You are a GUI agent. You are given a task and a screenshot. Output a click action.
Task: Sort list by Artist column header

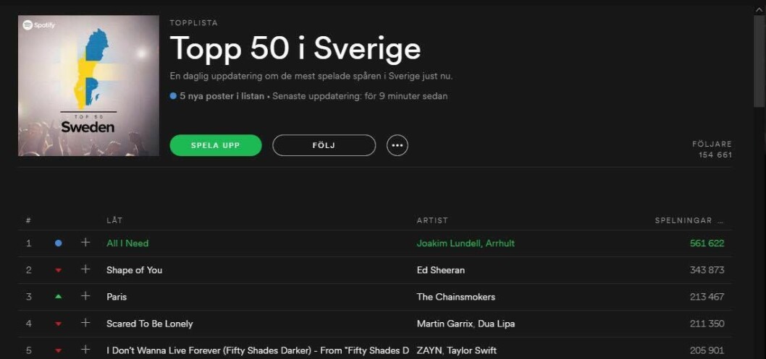pyautogui.click(x=432, y=220)
